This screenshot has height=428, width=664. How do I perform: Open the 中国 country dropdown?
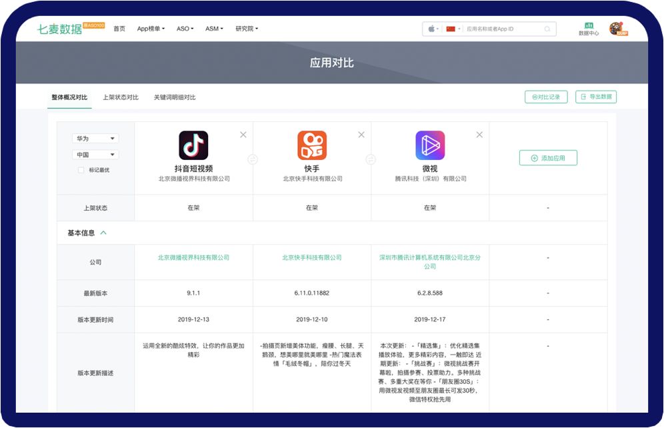coord(95,155)
